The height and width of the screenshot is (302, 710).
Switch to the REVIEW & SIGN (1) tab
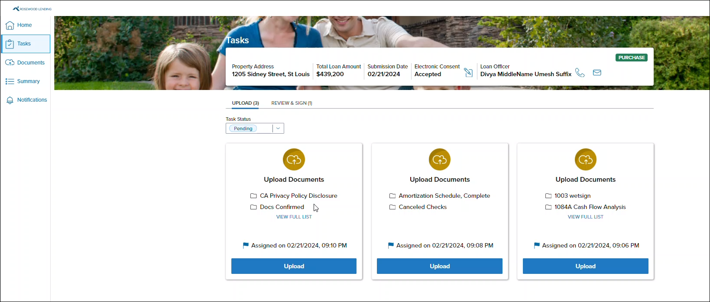point(292,103)
